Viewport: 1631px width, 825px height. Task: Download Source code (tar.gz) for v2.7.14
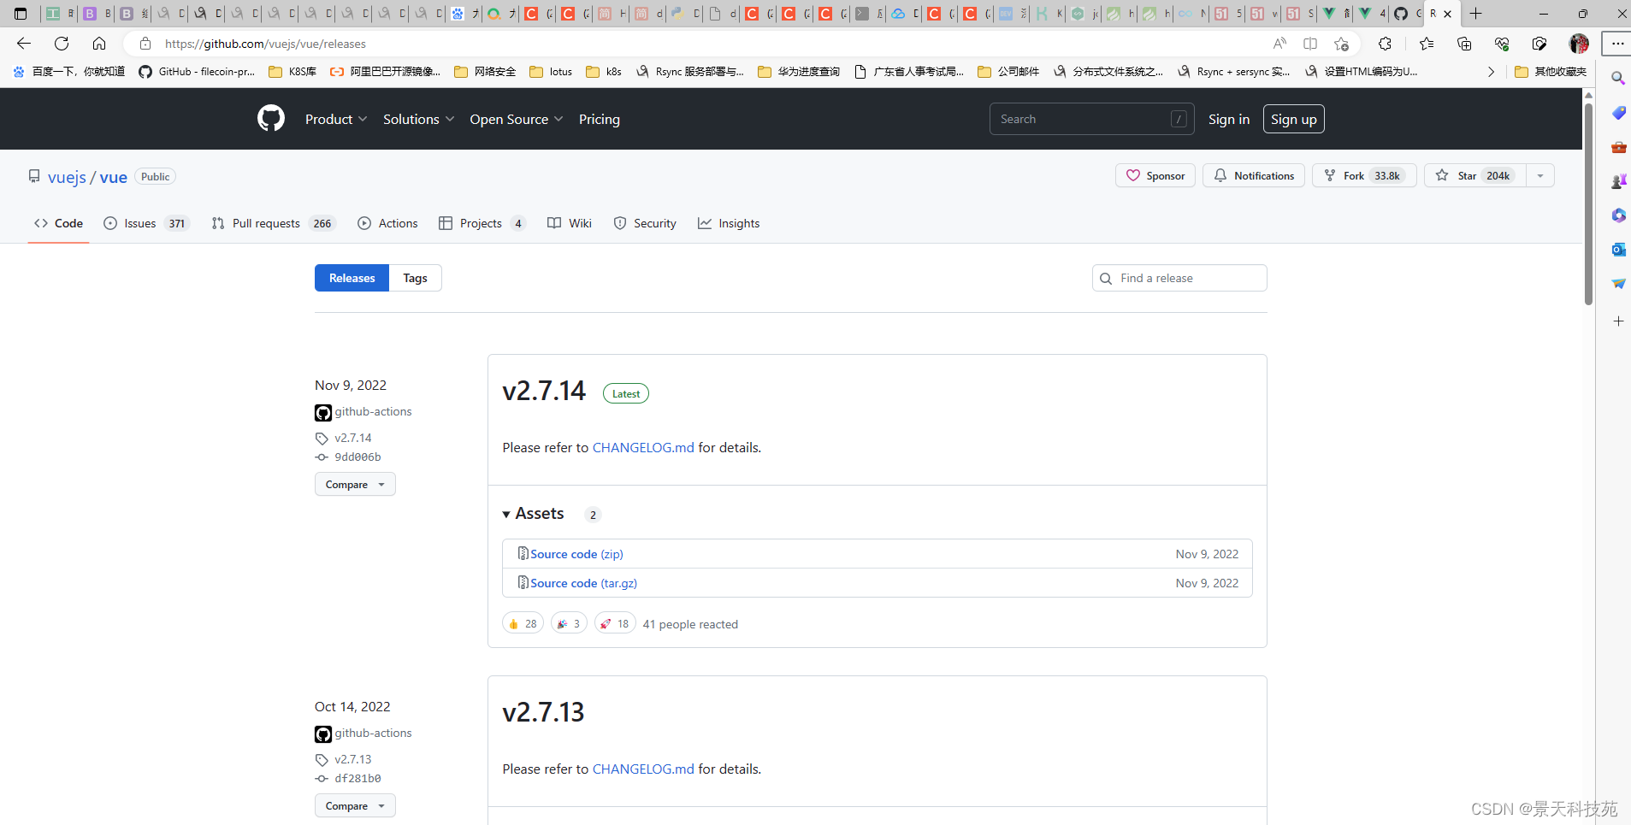583,583
